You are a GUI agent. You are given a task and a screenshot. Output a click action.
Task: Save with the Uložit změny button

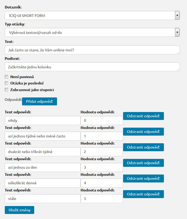[19, 210]
